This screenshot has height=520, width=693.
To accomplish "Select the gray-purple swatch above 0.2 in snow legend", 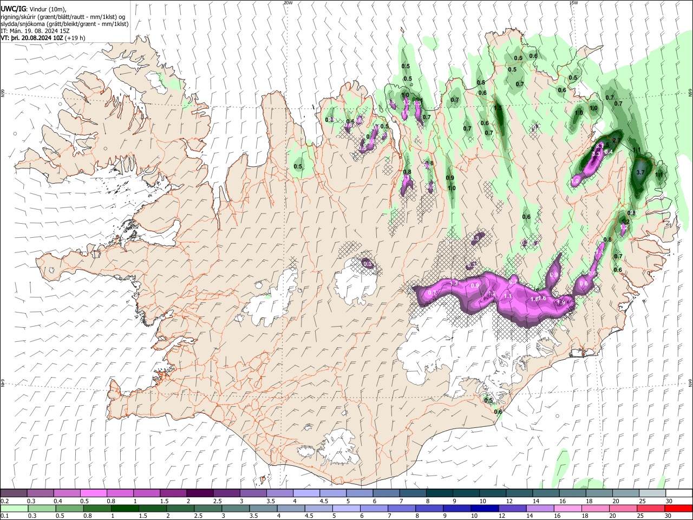I will point(14,493).
